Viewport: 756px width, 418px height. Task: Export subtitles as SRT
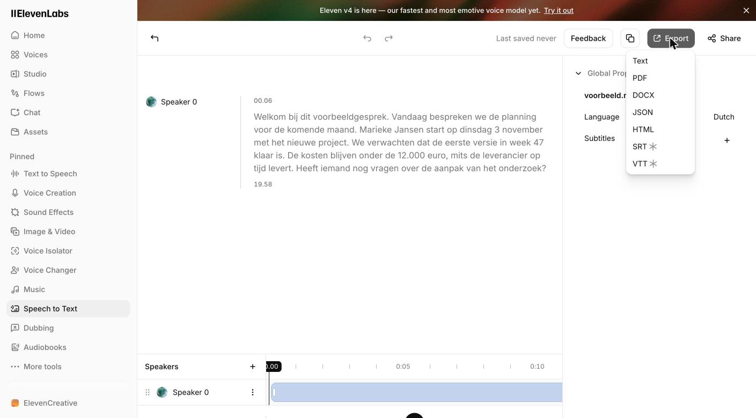(x=660, y=147)
